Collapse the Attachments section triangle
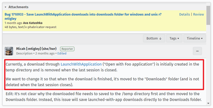 (6, 7)
